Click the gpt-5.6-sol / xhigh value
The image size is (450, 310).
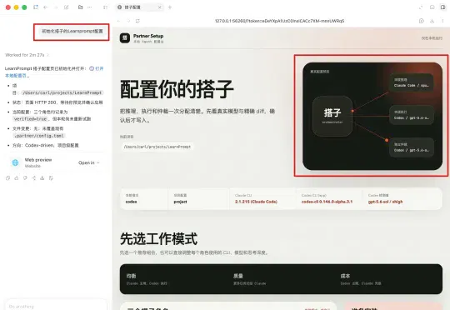pyautogui.click(x=385, y=202)
